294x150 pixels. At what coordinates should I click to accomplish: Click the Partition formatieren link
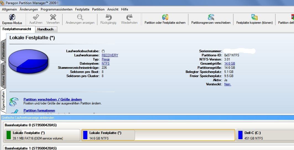39,110
